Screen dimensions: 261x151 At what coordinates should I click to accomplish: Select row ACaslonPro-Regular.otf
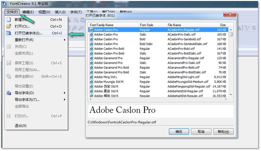[x=158, y=30]
